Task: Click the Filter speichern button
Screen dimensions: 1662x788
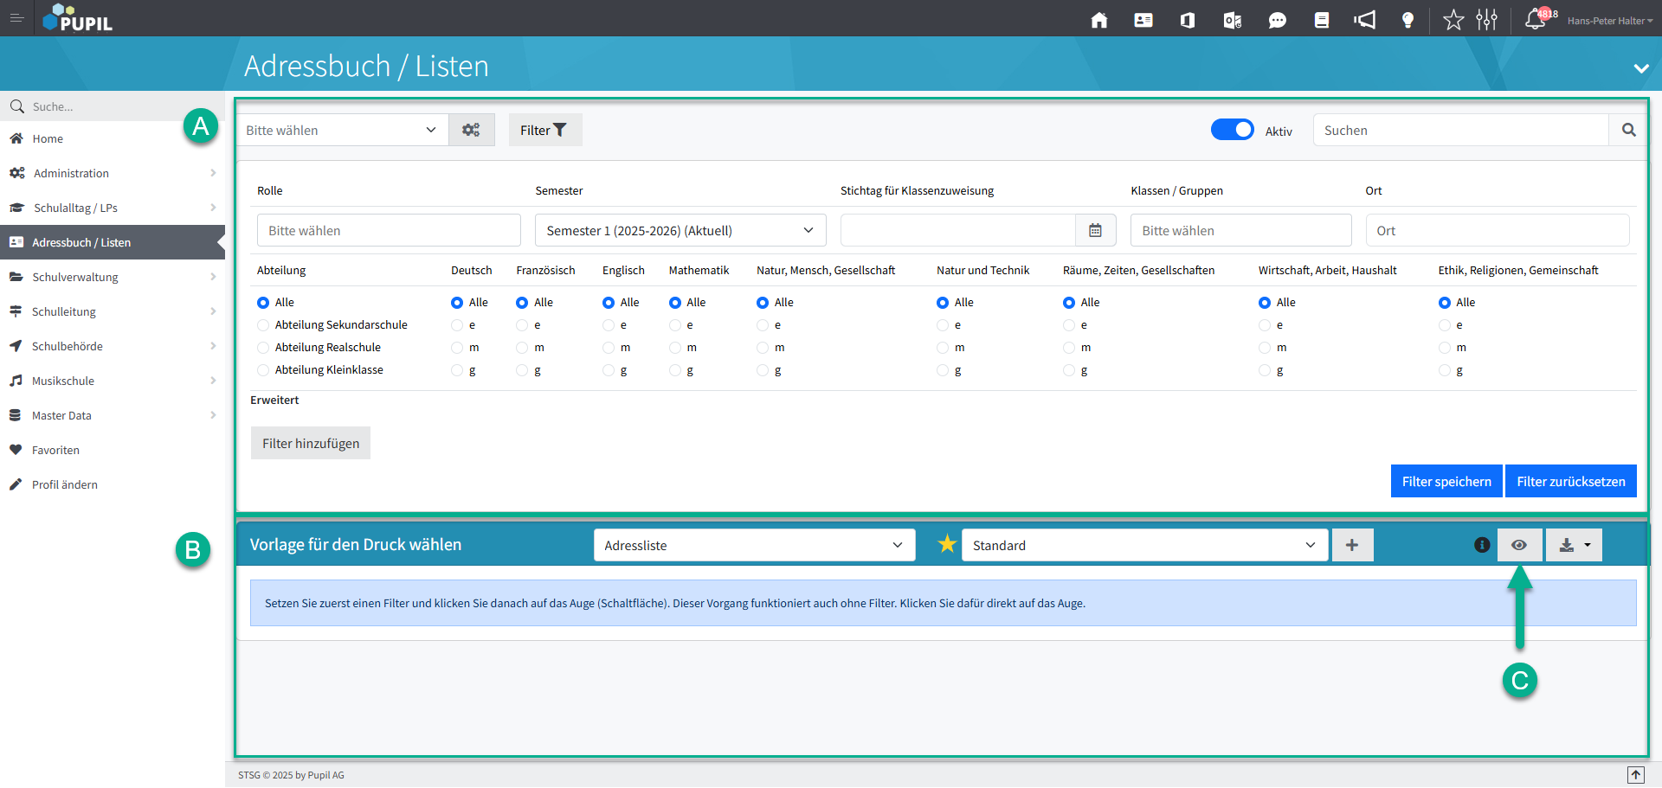Action: click(1446, 481)
